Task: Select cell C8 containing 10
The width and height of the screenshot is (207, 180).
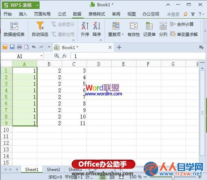Action: [x=74, y=117]
